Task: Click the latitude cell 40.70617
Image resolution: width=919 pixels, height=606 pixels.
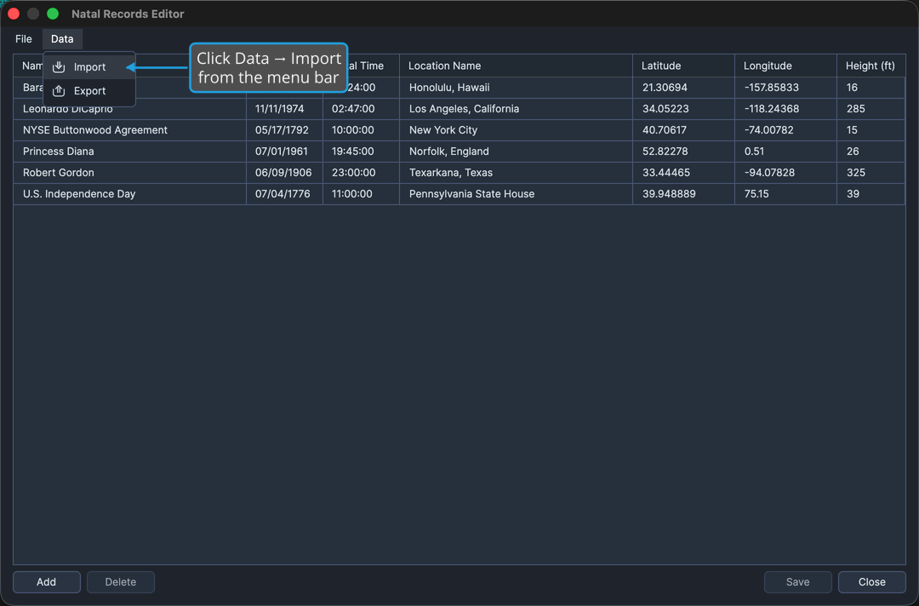Action: pyautogui.click(x=683, y=130)
